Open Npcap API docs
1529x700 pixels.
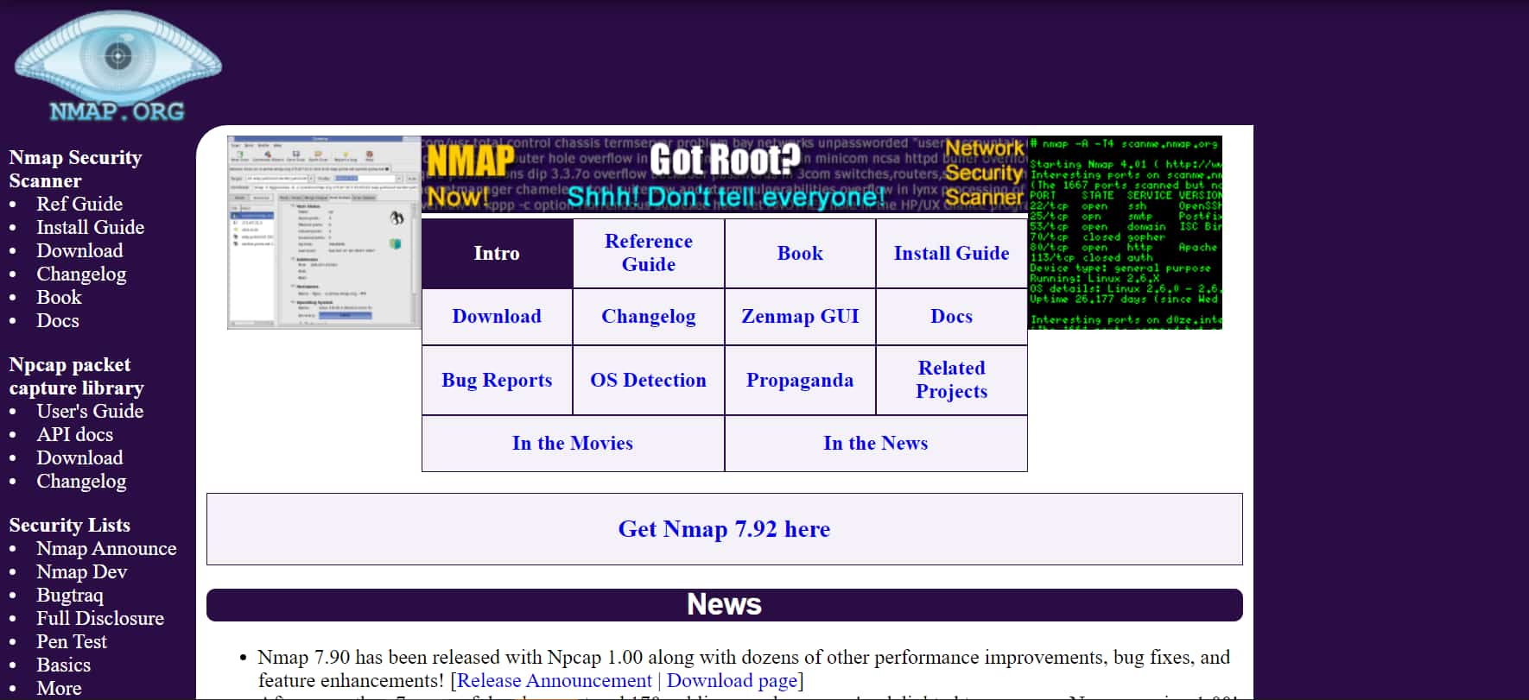coord(74,434)
